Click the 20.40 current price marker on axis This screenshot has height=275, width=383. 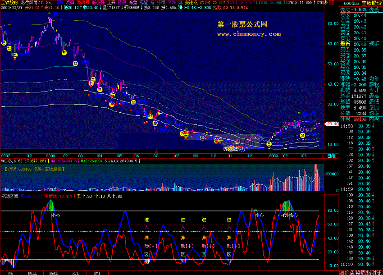(x=333, y=124)
